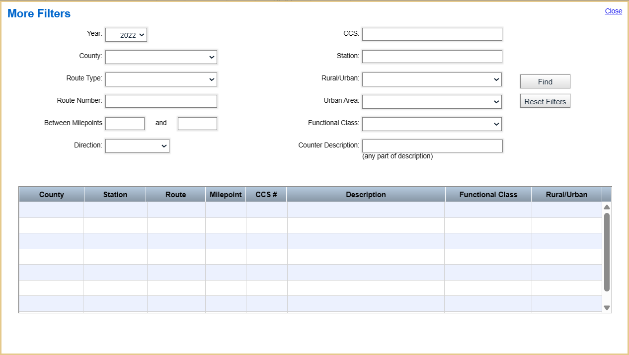This screenshot has width=629, height=355.
Task: Click the first Between Milepoints box
Action: point(125,123)
